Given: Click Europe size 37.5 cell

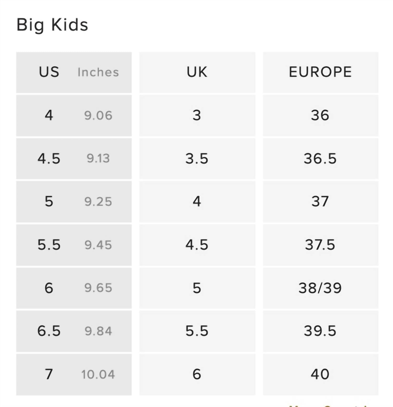Looking at the screenshot, I should [x=320, y=245].
